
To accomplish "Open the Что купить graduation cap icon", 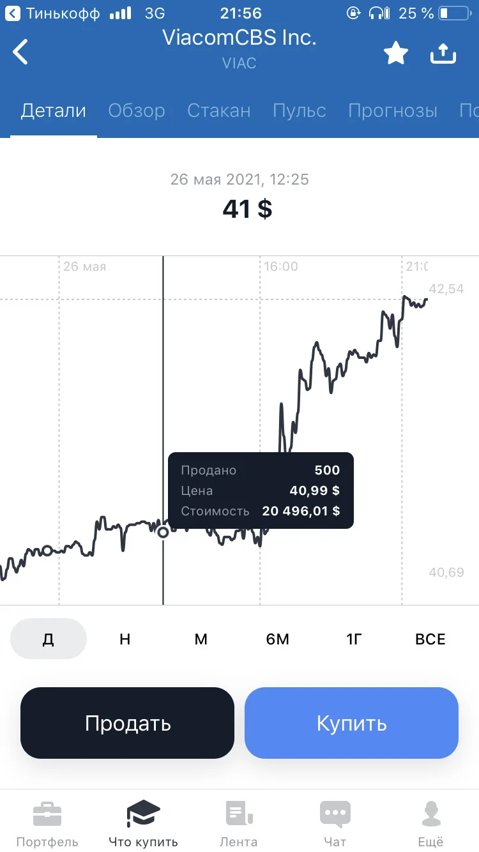I will [143, 814].
